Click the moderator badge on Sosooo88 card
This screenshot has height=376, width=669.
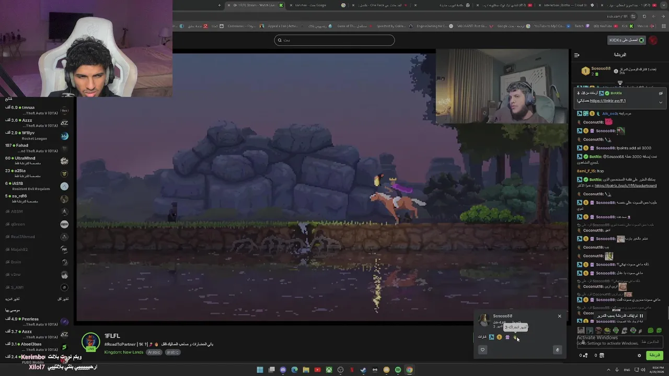[491, 337]
